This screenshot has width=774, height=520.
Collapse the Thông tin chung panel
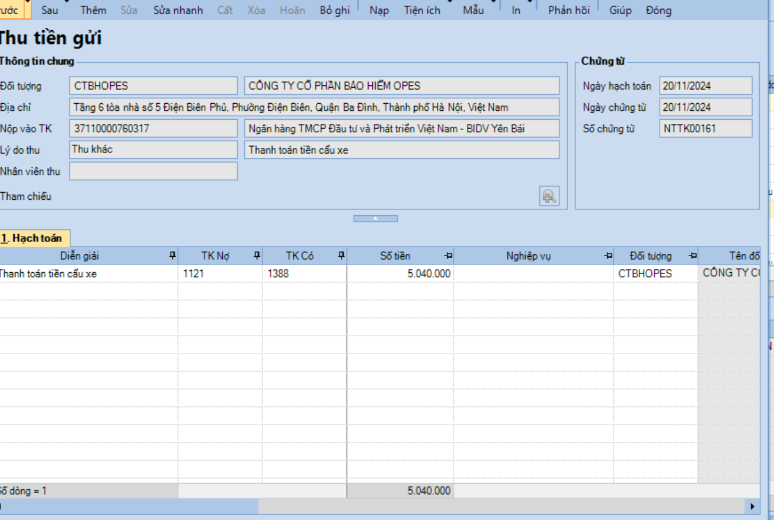click(375, 219)
